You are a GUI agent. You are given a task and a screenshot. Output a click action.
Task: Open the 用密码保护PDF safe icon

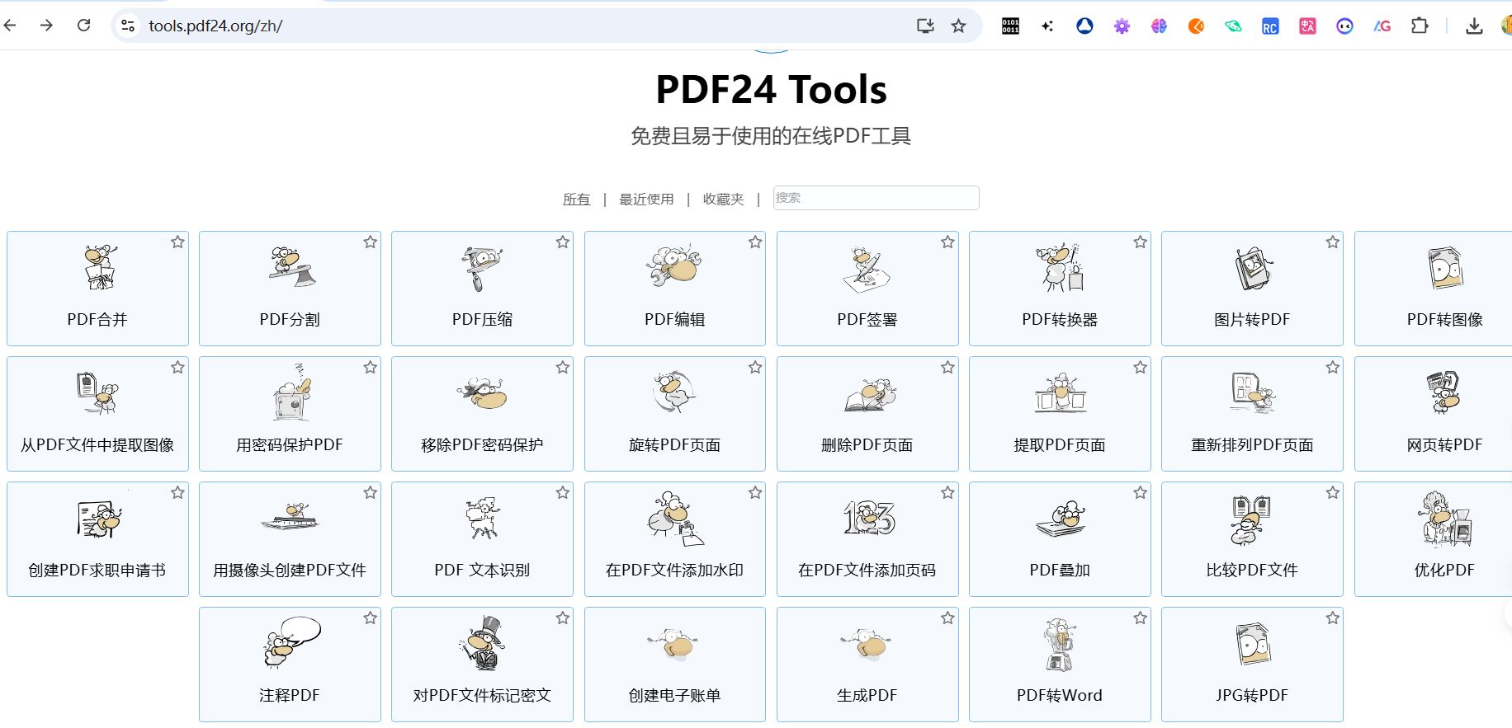coord(291,392)
